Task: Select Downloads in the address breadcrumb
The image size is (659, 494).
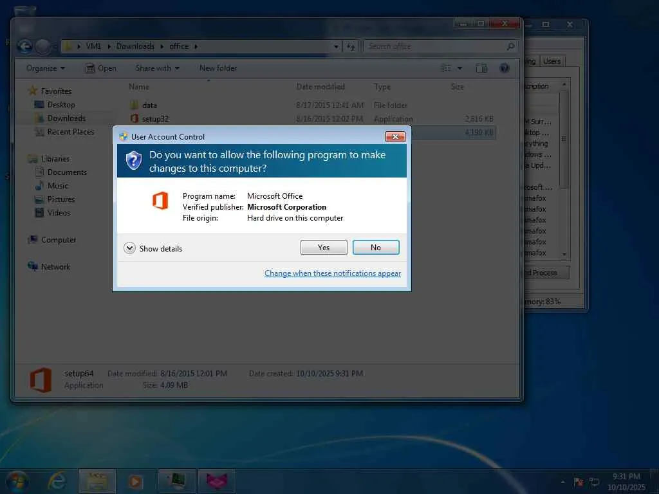Action: 135,46
